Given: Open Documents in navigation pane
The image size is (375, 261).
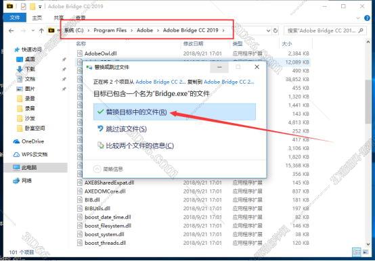Looking at the screenshot, I should 30,79.
